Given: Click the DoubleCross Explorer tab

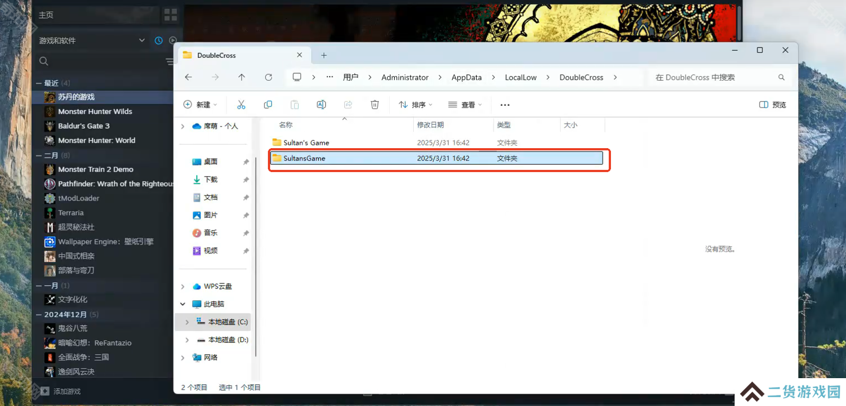Looking at the screenshot, I should point(243,55).
